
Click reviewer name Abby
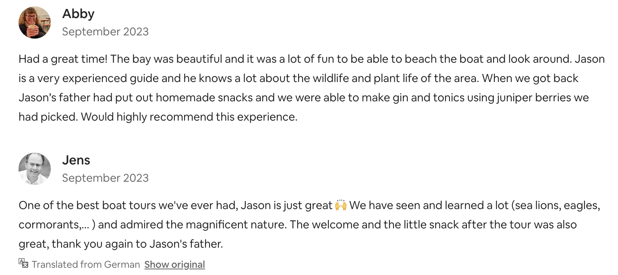[x=78, y=14]
